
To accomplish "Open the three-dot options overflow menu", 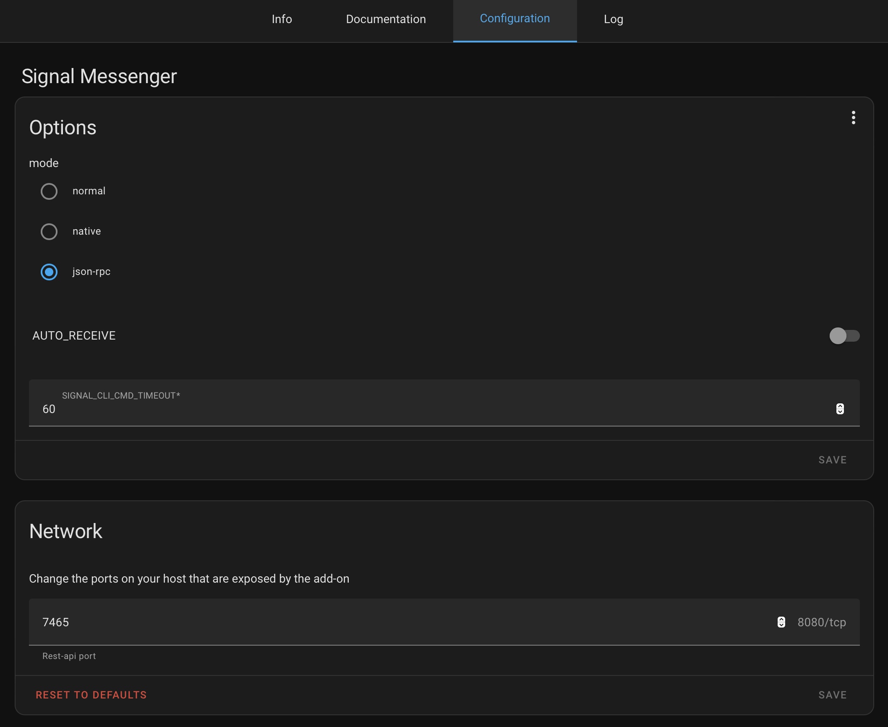I will 854,118.
